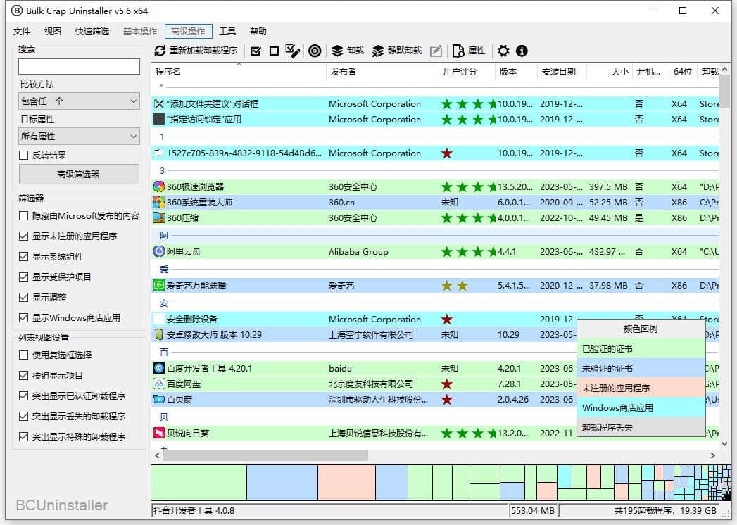Image resolution: width=737 pixels, height=525 pixels.
Task: Uncheck 显示未注册的应用程序
Action: (23, 236)
